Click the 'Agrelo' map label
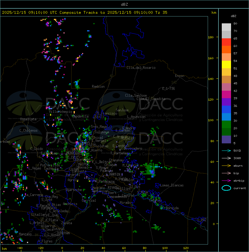This screenshot has width=249, height=252. coord(73,180)
